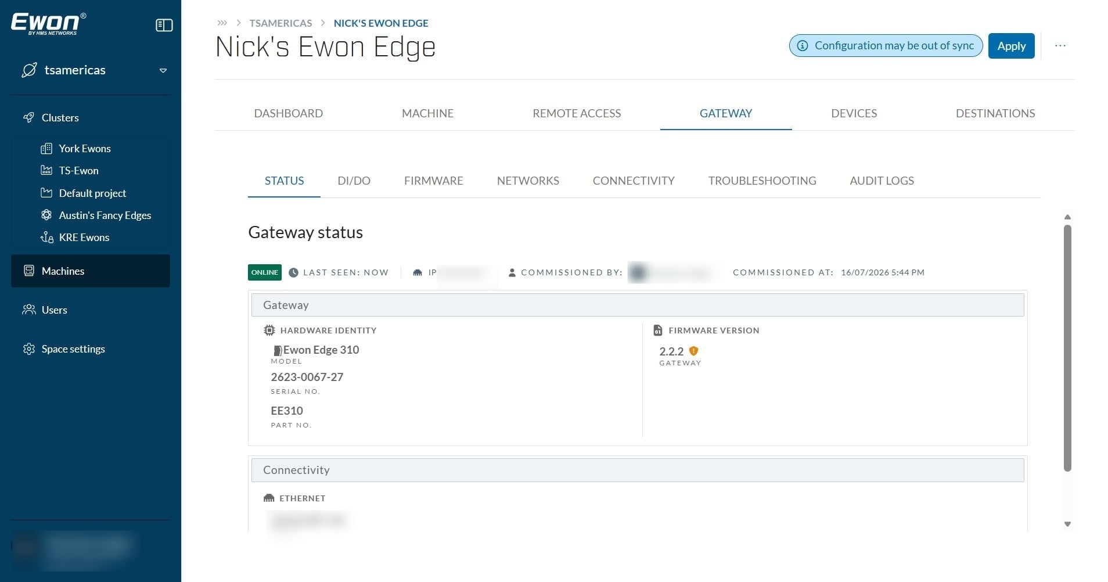The image size is (1108, 582).
Task: Click the IP ethernet port icon
Action: coord(418,272)
